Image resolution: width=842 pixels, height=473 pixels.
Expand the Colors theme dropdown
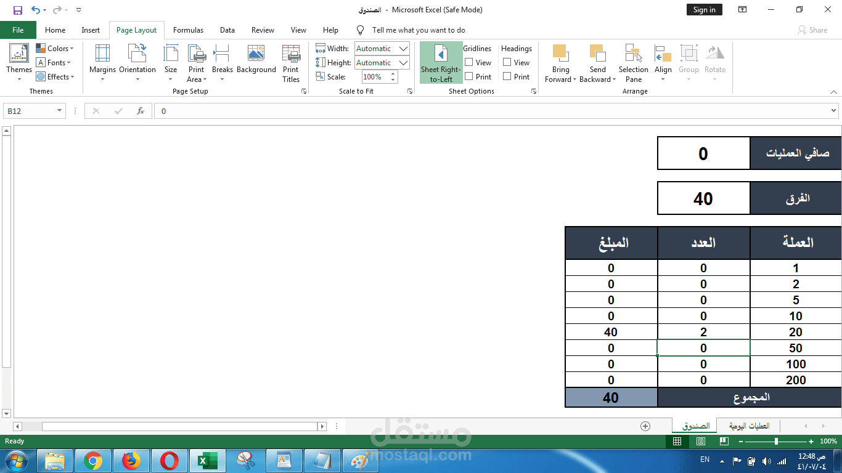coord(55,49)
